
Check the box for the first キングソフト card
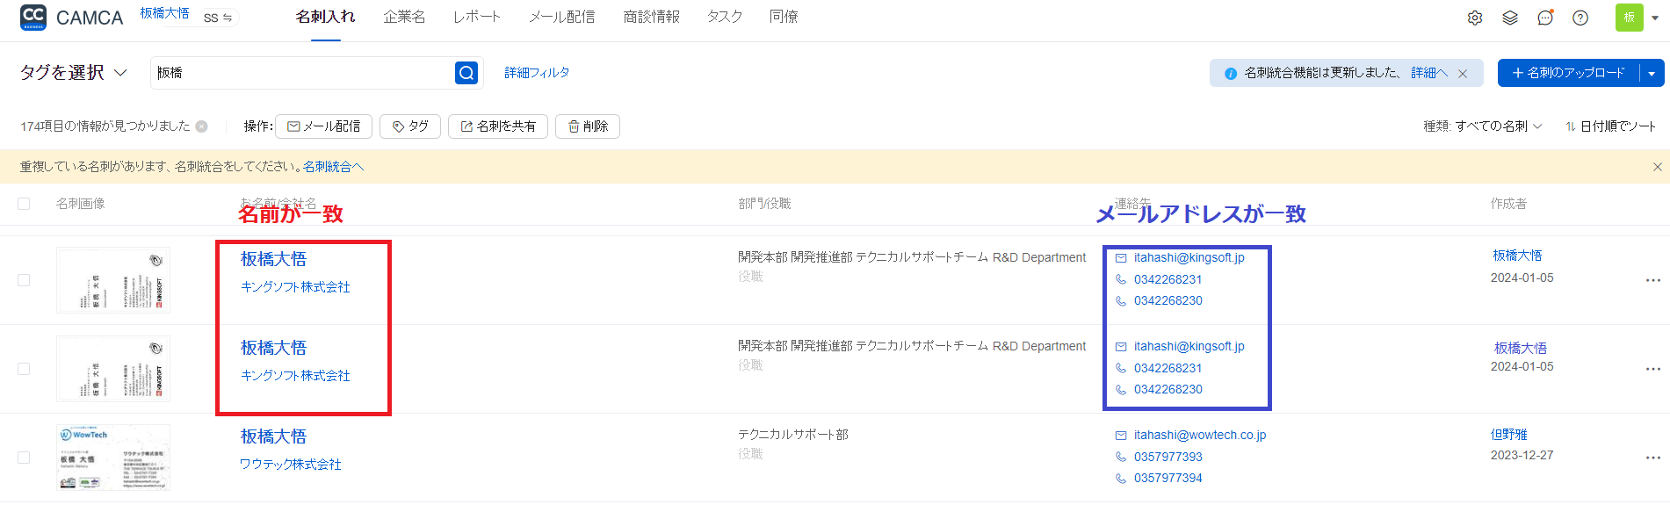(x=24, y=280)
